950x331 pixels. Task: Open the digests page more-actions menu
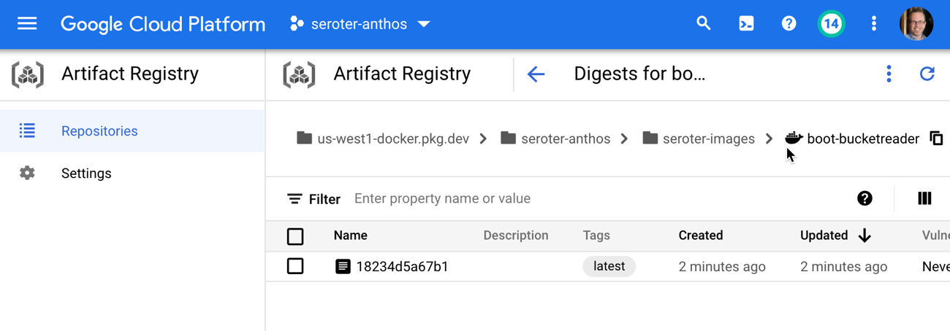click(x=889, y=74)
